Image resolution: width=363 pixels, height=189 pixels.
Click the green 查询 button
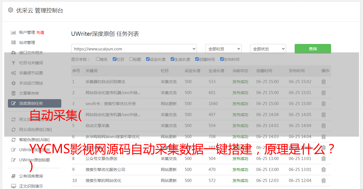tap(313, 49)
